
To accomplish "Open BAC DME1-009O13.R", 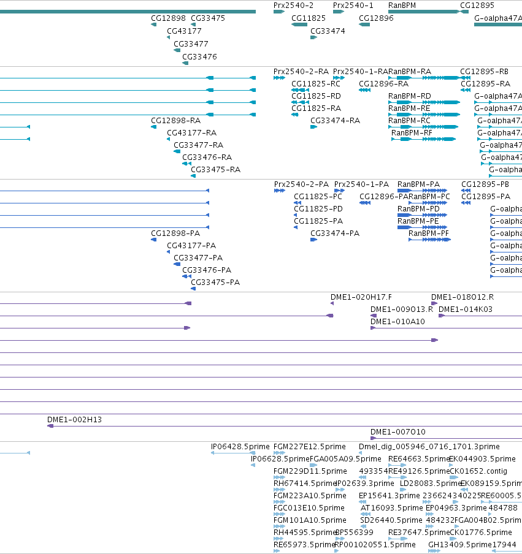I will pyautogui.click(x=401, y=309).
